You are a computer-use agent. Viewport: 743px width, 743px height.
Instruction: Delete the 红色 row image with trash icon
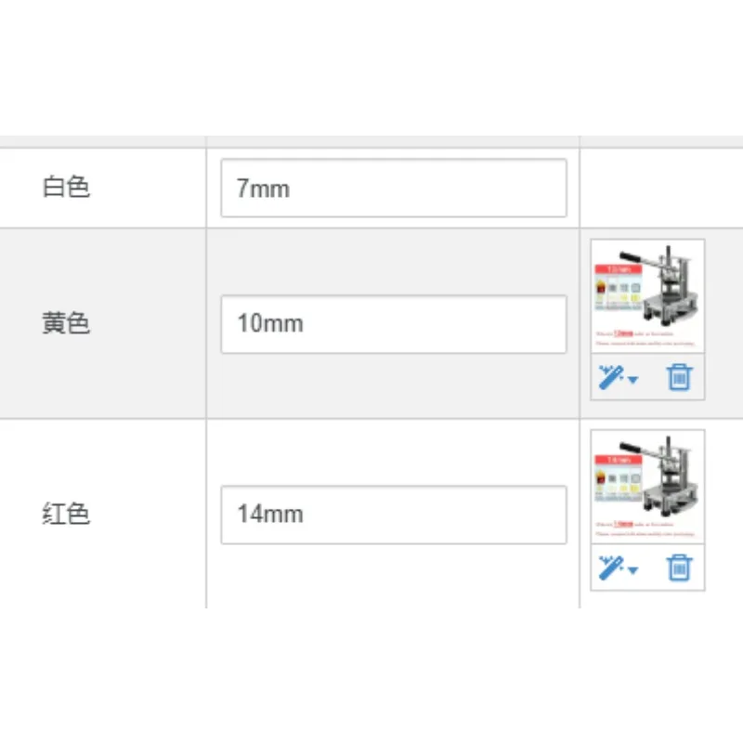(680, 567)
